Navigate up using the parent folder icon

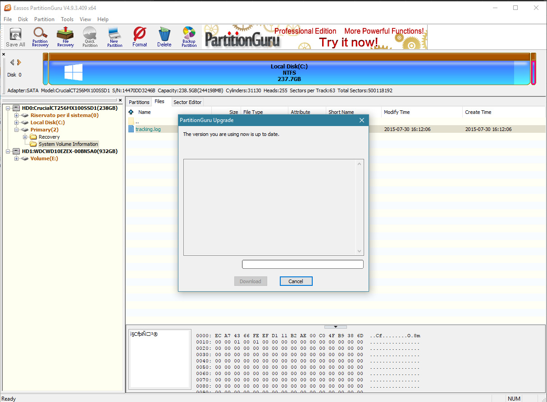pyautogui.click(x=131, y=112)
